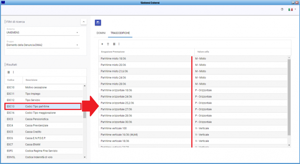
Task: Collapse the Filtri di ricerca panel
Action: pos(84,22)
